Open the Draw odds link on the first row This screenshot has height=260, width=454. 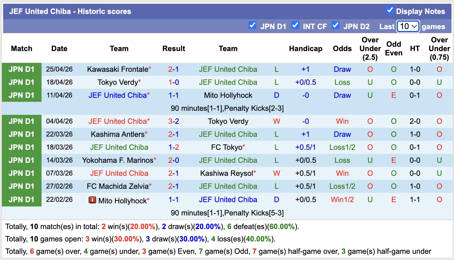click(x=342, y=69)
